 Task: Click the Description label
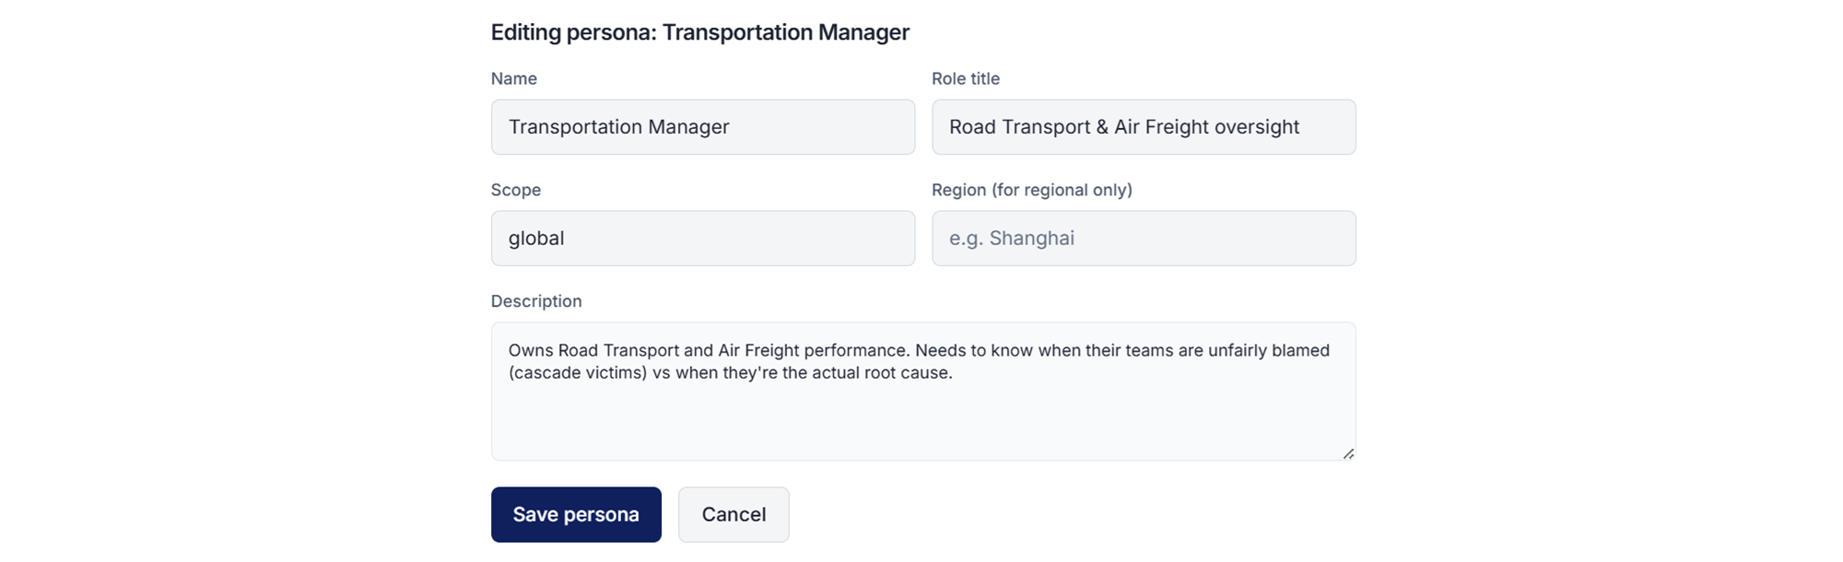536,301
